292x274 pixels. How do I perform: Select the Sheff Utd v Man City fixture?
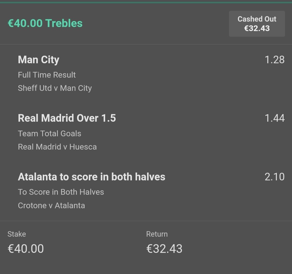click(55, 88)
